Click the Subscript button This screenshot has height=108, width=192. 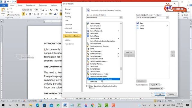(38, 14)
